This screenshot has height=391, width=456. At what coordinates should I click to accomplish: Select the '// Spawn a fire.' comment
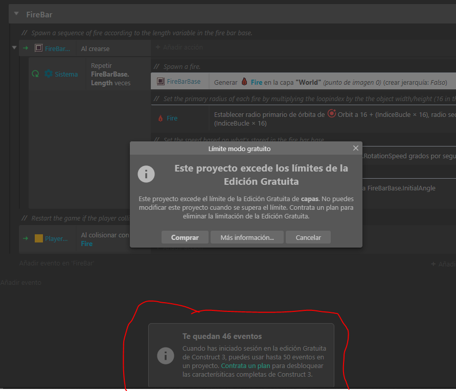tap(177, 66)
